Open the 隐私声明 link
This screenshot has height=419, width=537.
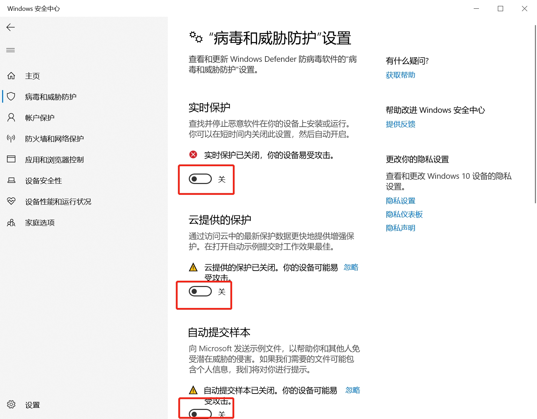[x=400, y=228]
